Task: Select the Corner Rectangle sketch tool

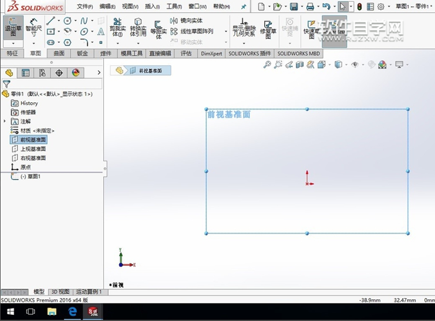Action: click(51, 32)
